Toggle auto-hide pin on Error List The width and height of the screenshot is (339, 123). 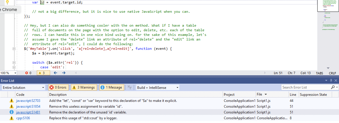tap(331, 80)
